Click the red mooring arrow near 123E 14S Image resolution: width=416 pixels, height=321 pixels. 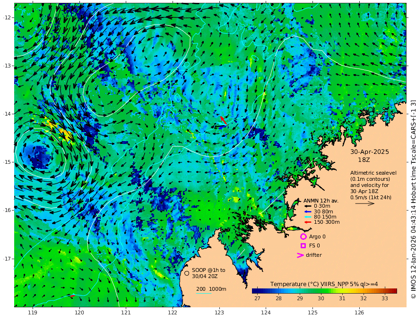pos(224,120)
